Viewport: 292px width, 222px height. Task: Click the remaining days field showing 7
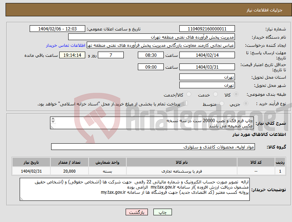click(x=111, y=55)
